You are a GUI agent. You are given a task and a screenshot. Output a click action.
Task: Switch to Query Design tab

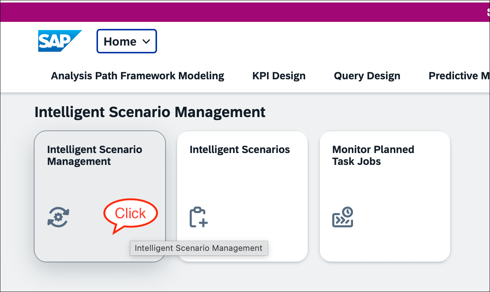(x=367, y=76)
